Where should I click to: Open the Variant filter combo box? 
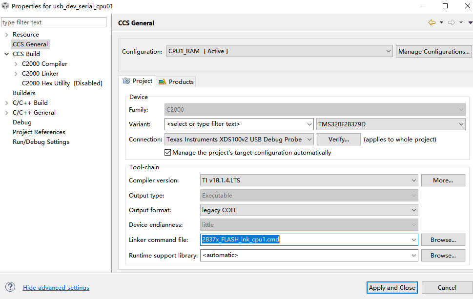tap(239, 124)
